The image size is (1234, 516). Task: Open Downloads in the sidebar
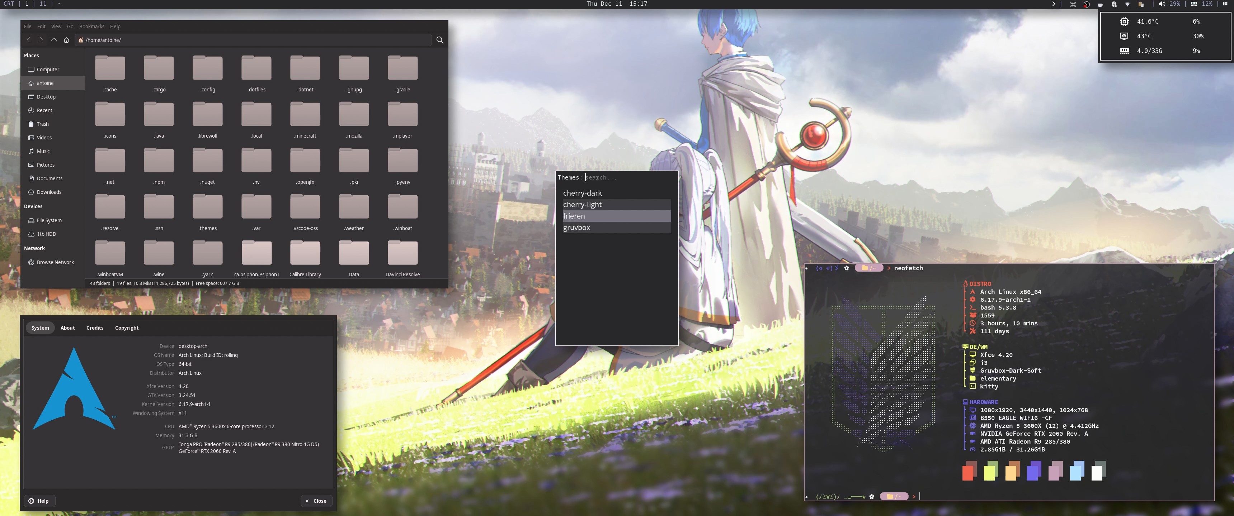point(53,192)
